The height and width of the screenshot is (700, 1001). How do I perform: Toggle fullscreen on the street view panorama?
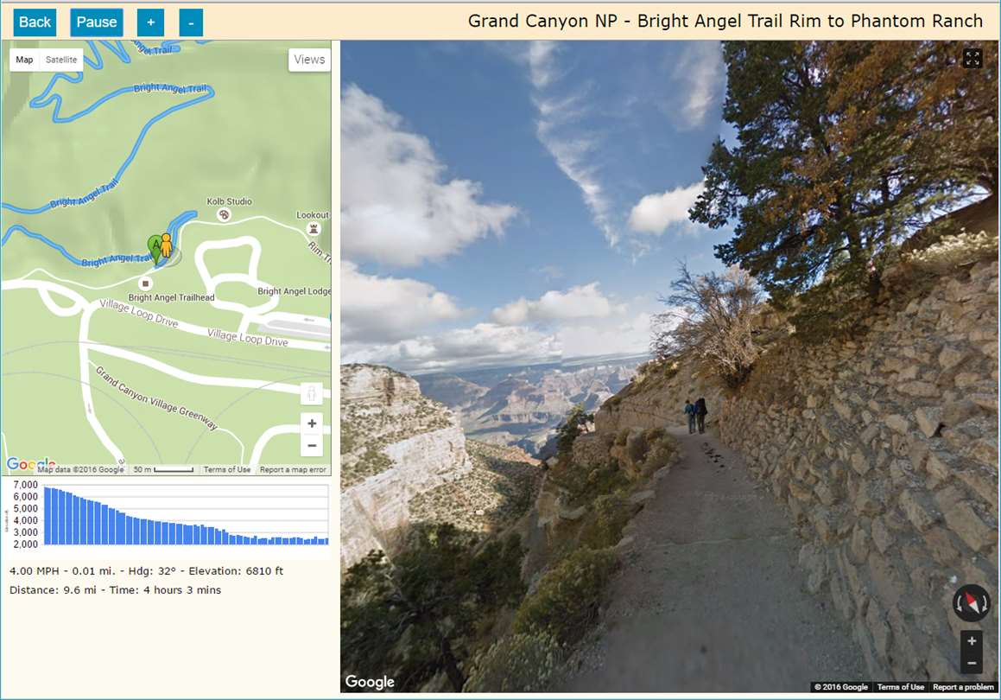[x=972, y=59]
